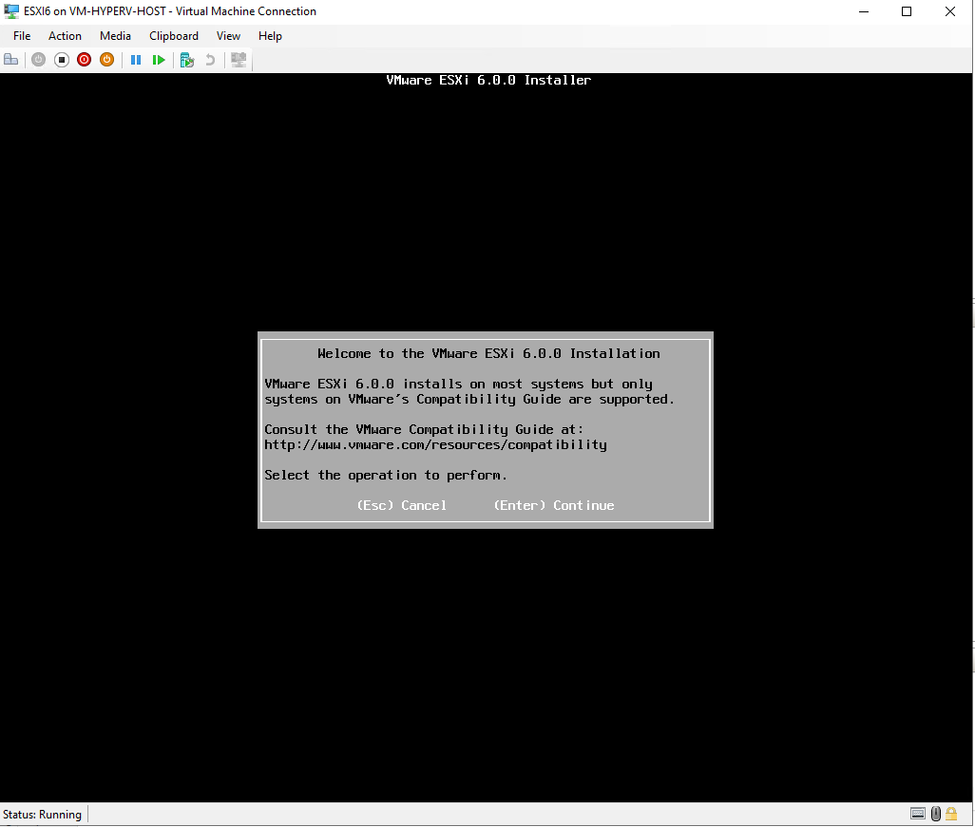Click the (Enter) Continue option in the installer
The image size is (975, 827).
coord(554,505)
